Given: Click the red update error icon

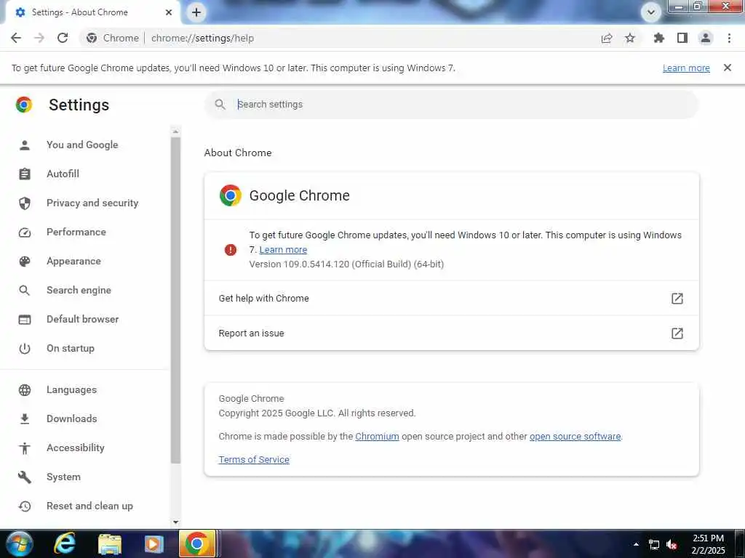Looking at the screenshot, I should tap(231, 250).
